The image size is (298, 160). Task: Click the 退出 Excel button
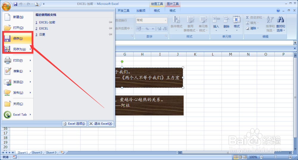coord(101,124)
